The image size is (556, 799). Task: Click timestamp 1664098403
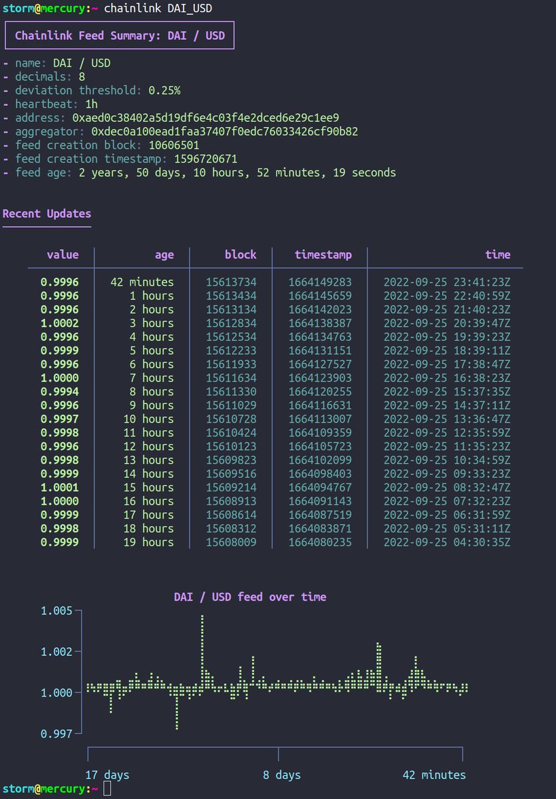click(320, 473)
